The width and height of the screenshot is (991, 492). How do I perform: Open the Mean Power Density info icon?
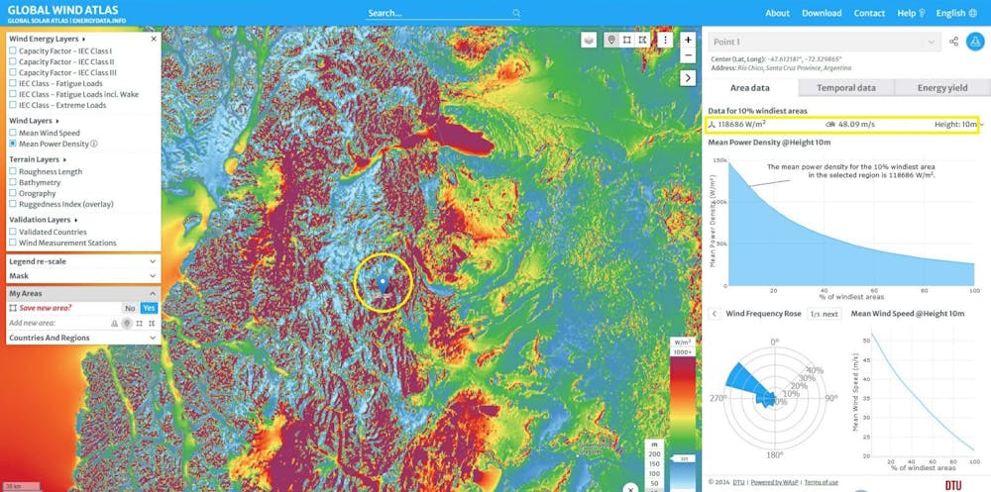pyautogui.click(x=94, y=144)
